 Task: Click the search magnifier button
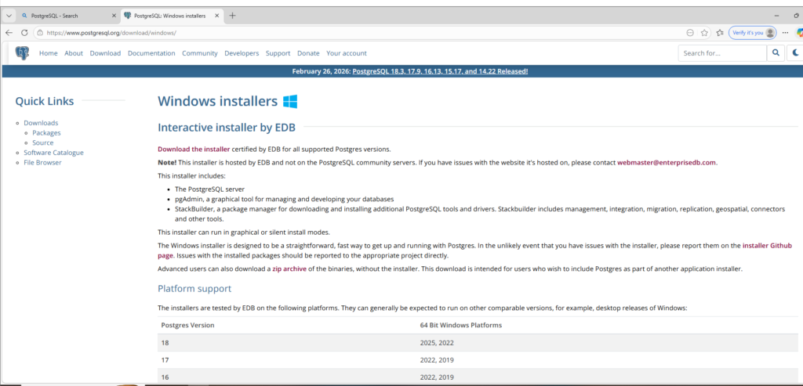click(776, 53)
